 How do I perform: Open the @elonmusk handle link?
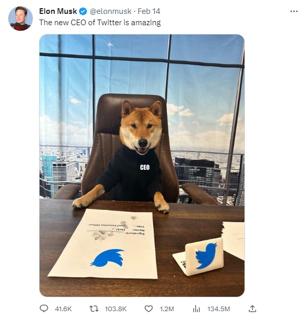[x=110, y=11]
